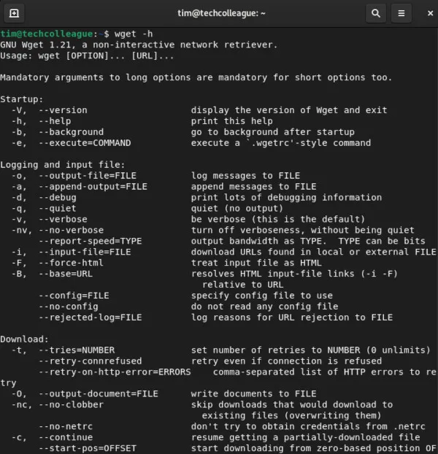Image resolution: width=438 pixels, height=454 pixels.
Task: Click 'append messages to FILE' description
Action: coord(253,186)
